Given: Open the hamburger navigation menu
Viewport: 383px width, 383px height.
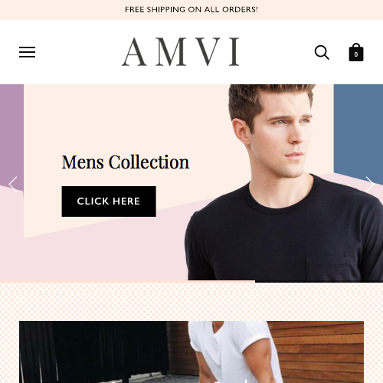Looking at the screenshot, I should (x=27, y=52).
